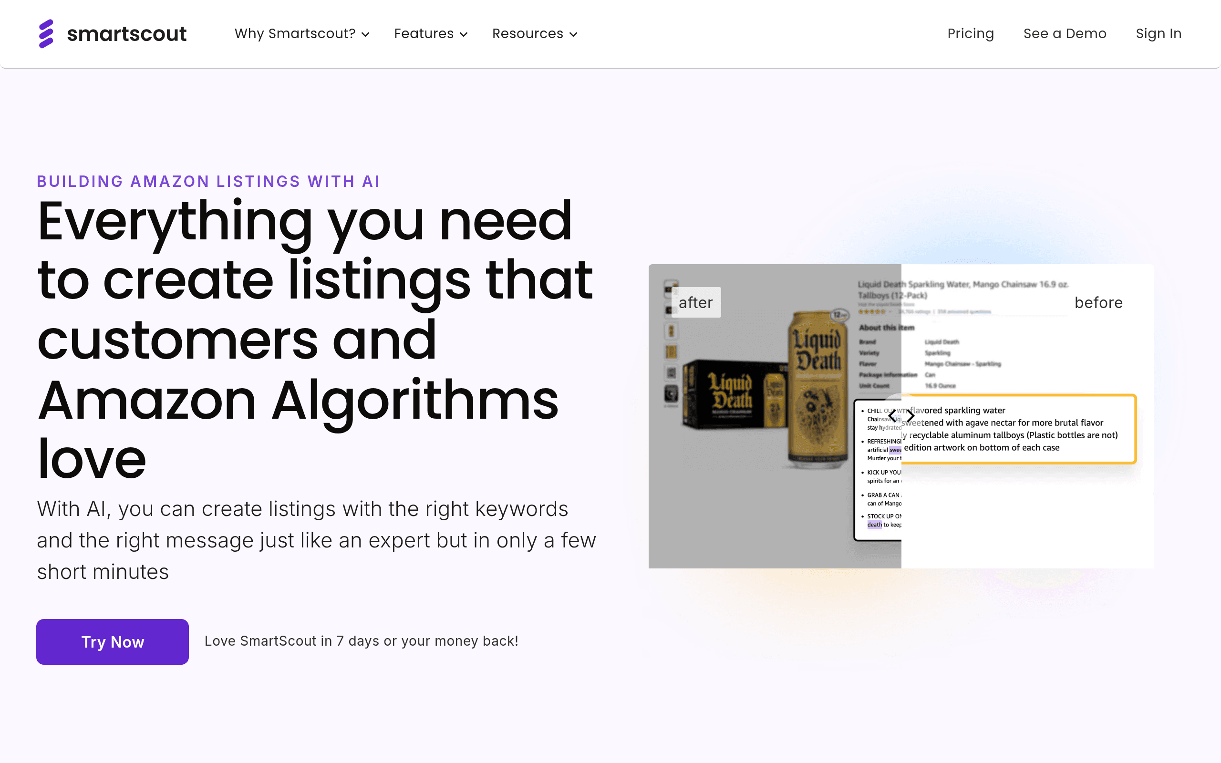Click the chevron next to Features

coord(464,34)
